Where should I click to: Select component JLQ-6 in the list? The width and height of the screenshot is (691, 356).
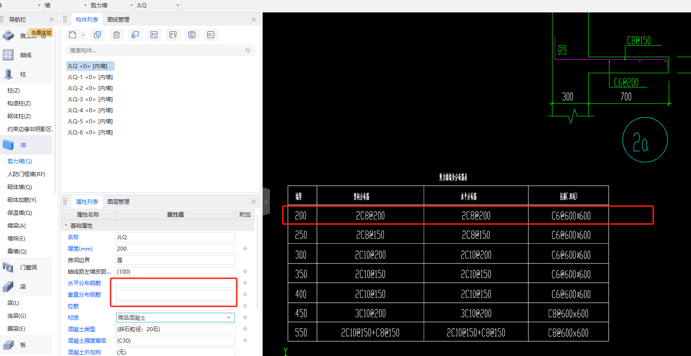[x=90, y=132]
